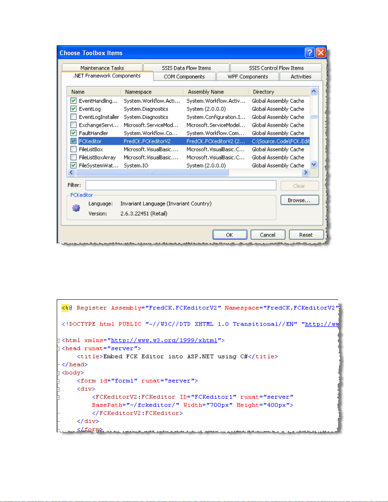Collapse the head tag code region

tap(58, 349)
